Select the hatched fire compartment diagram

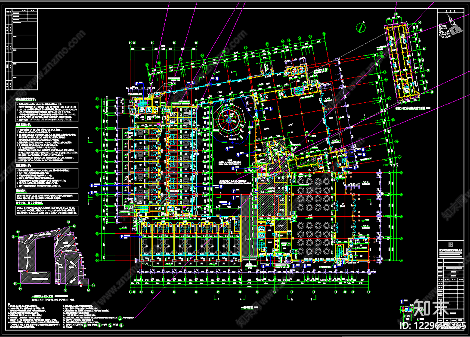pyautogui.click(x=53, y=256)
